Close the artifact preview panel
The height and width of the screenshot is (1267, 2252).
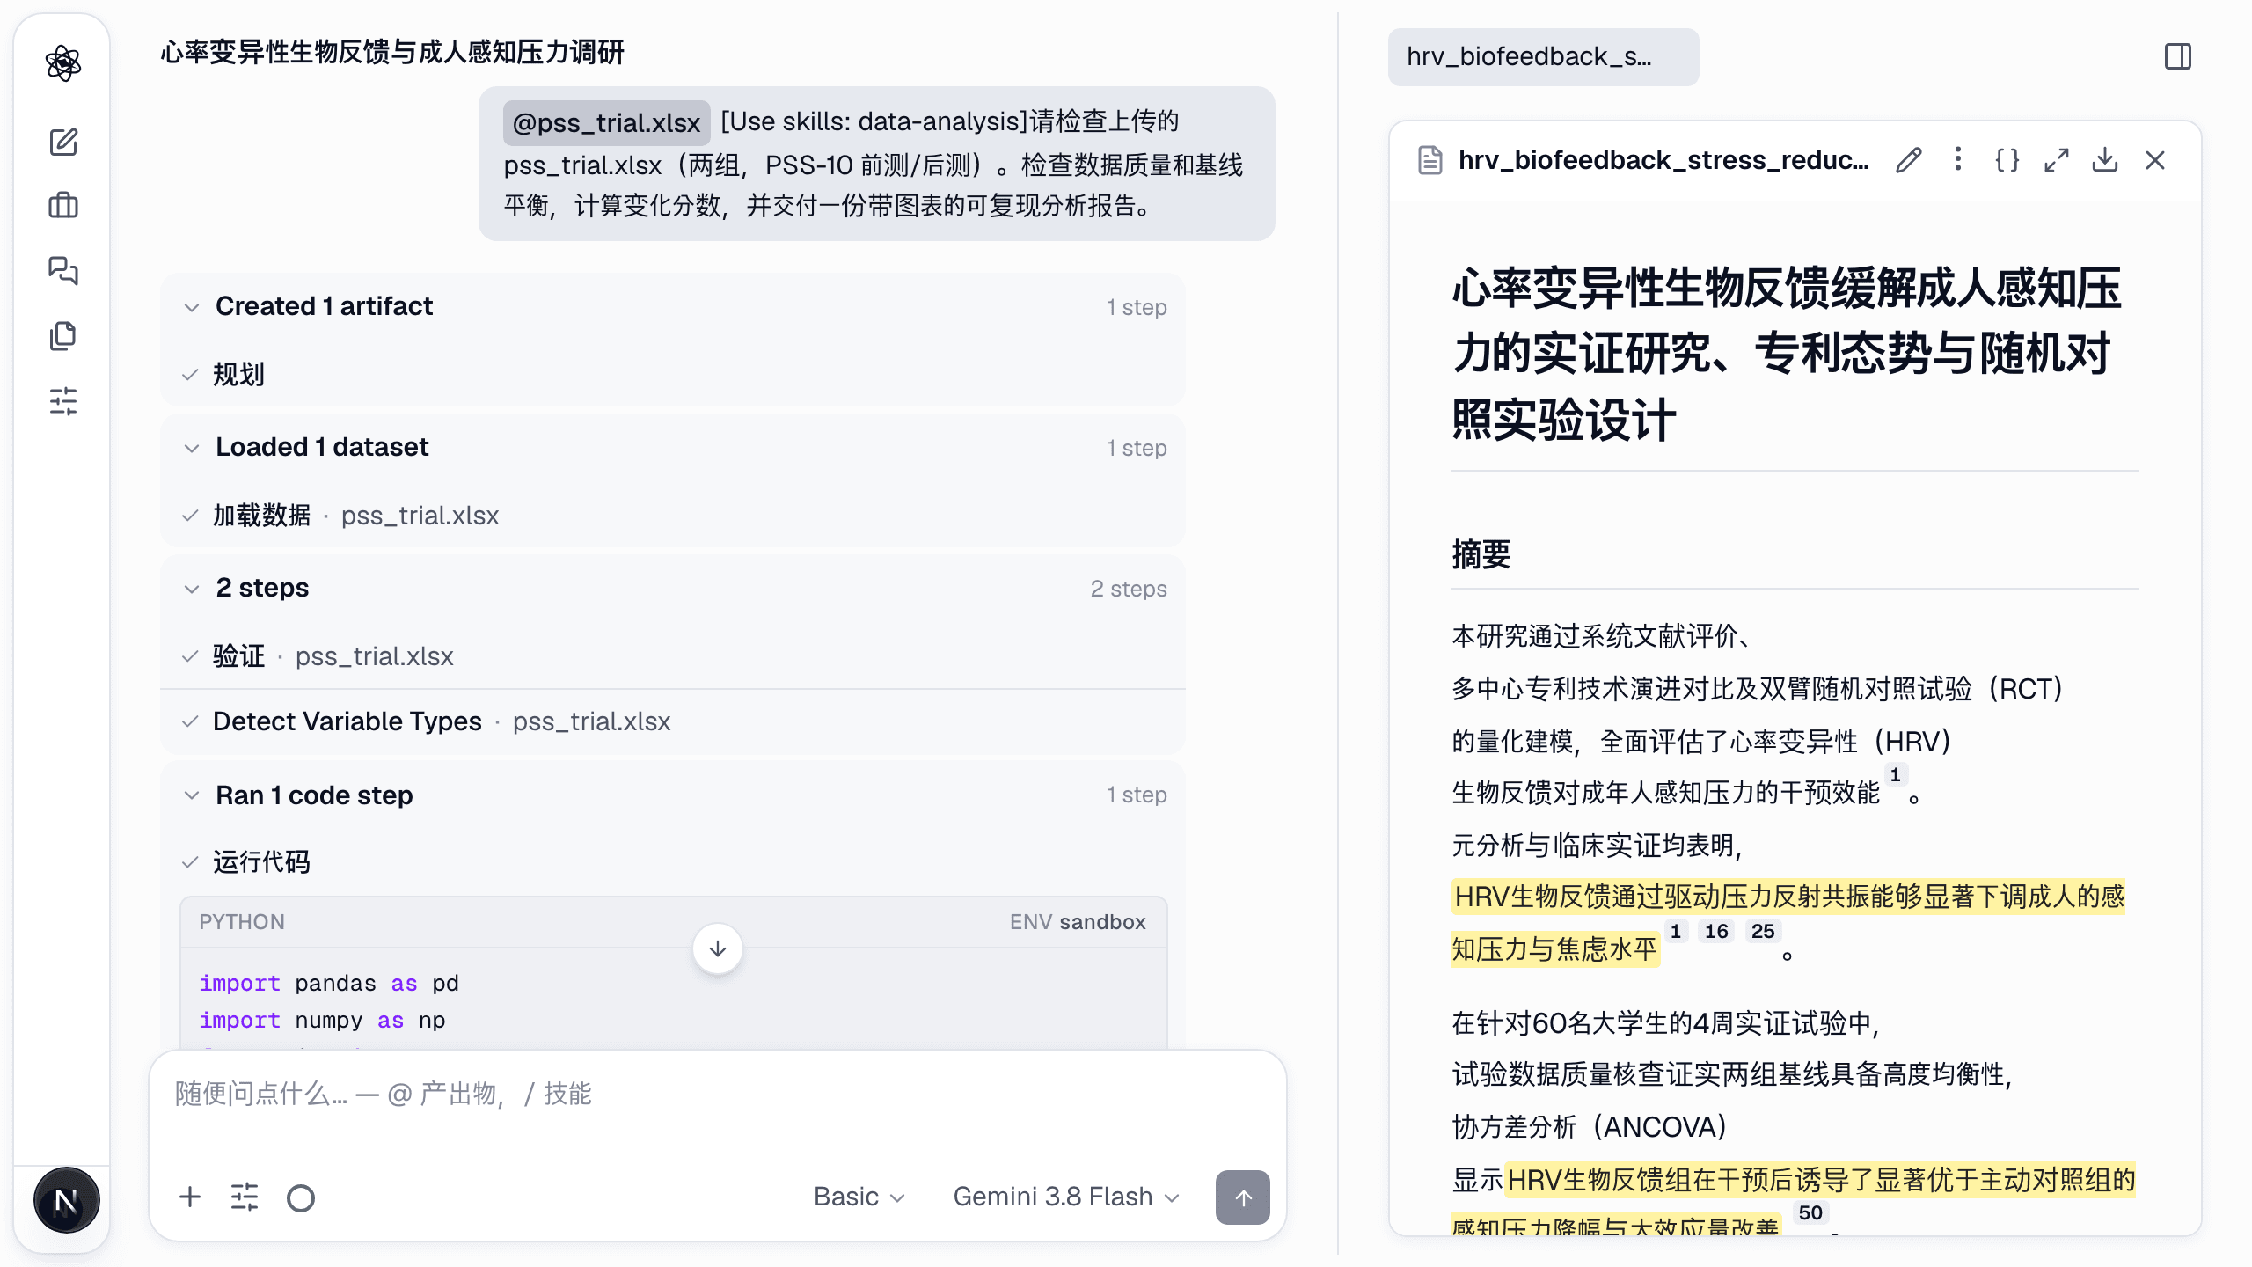point(2155,160)
